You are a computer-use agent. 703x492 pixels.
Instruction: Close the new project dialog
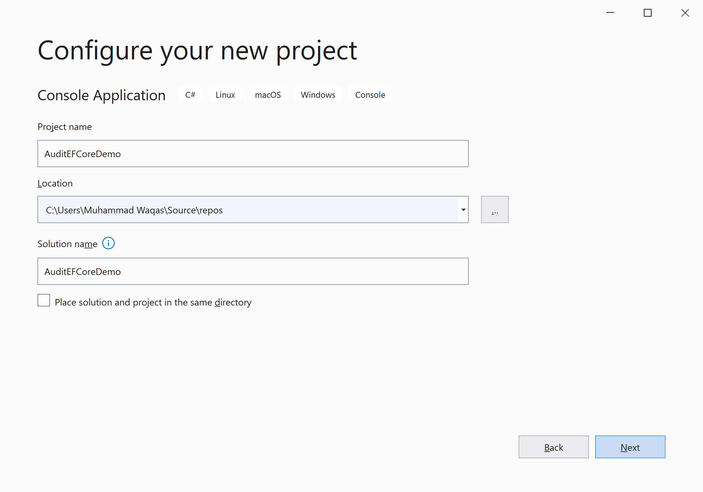pos(685,13)
